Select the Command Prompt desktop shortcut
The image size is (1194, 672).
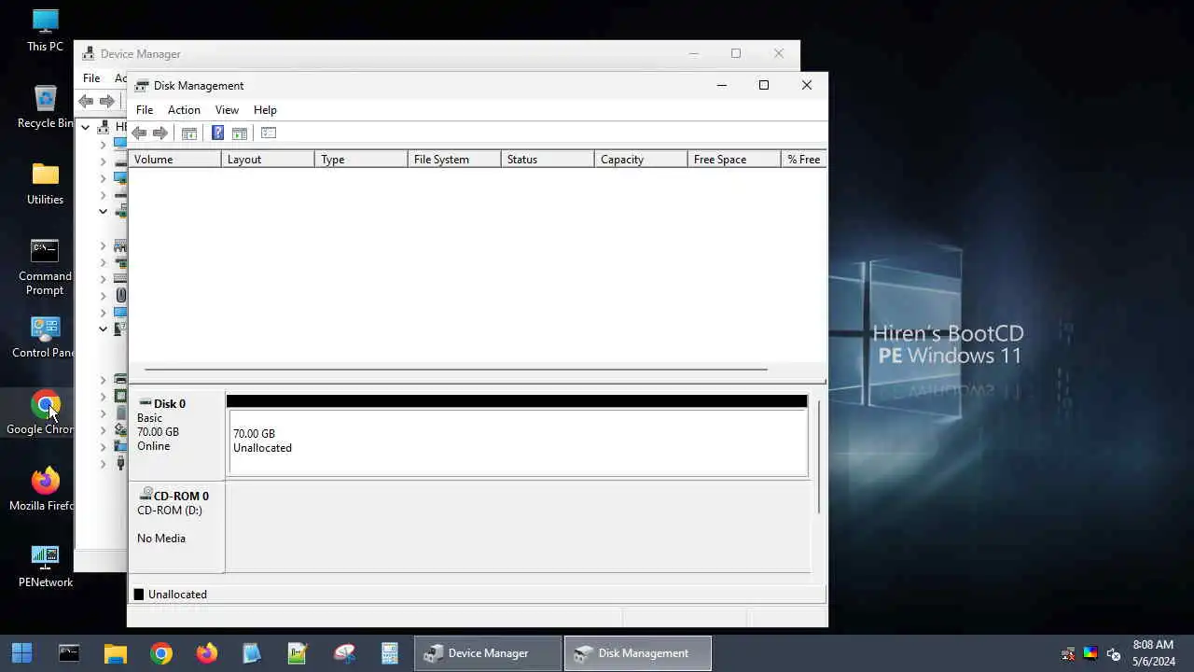point(45,268)
